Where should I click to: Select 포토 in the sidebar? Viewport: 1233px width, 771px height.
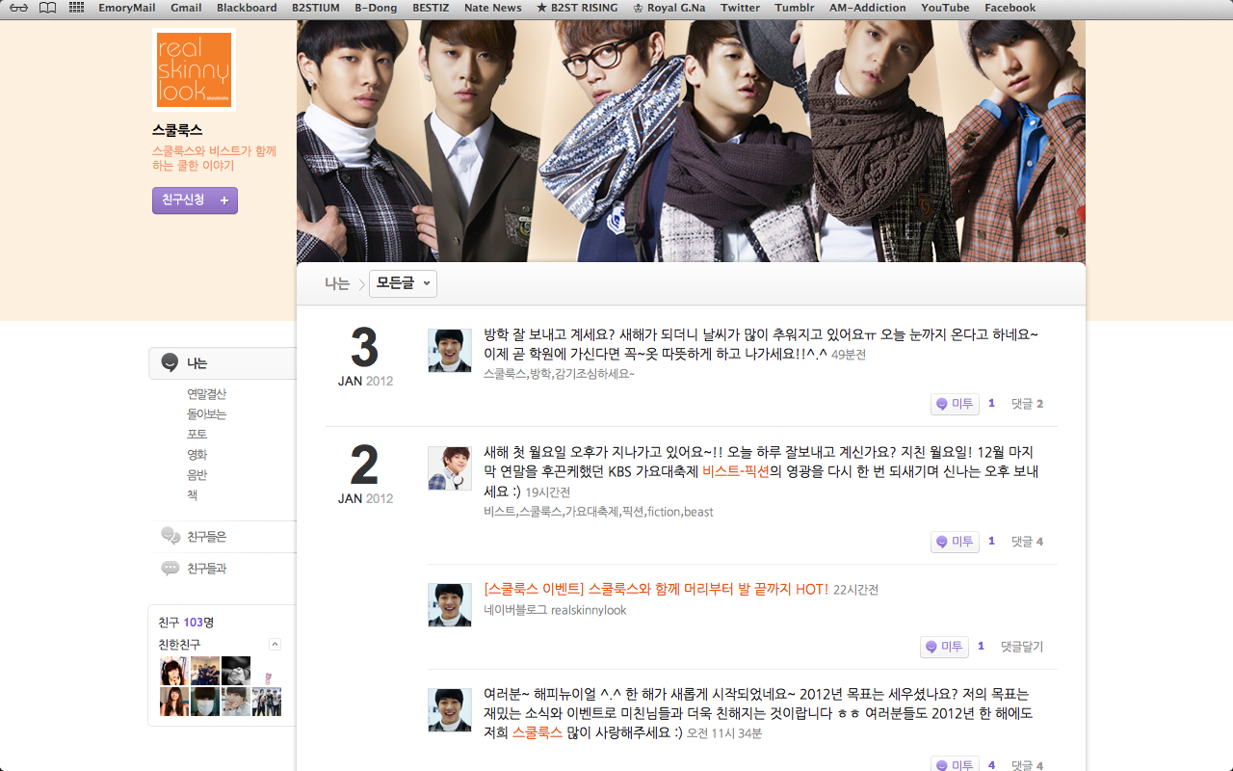click(x=197, y=435)
